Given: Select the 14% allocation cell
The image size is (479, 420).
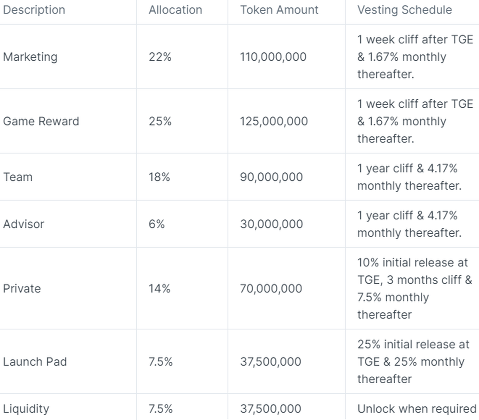Looking at the screenshot, I should 159,289.
